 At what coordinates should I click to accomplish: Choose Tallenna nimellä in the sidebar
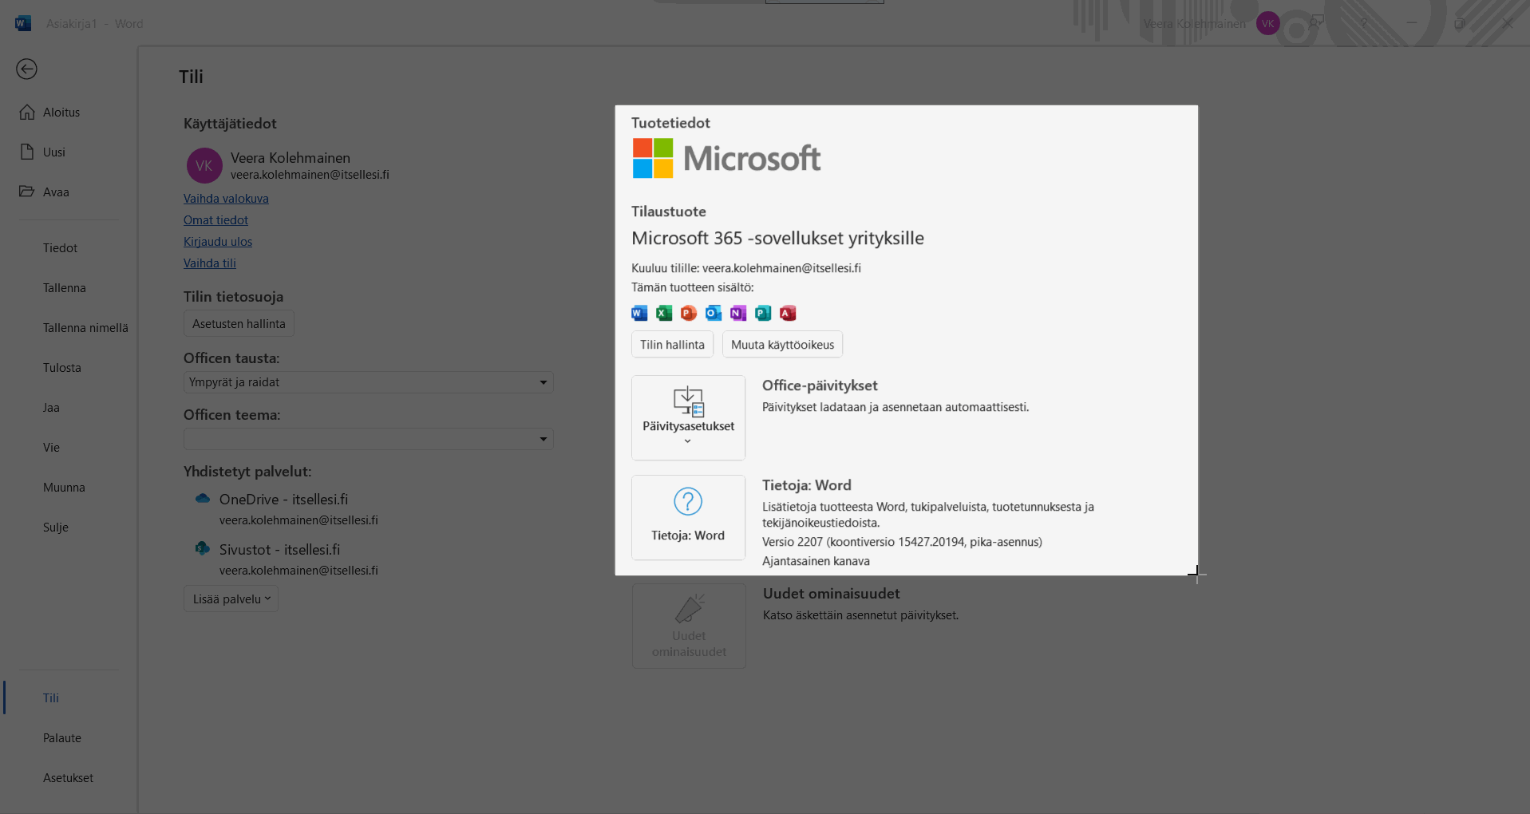pyautogui.click(x=85, y=328)
